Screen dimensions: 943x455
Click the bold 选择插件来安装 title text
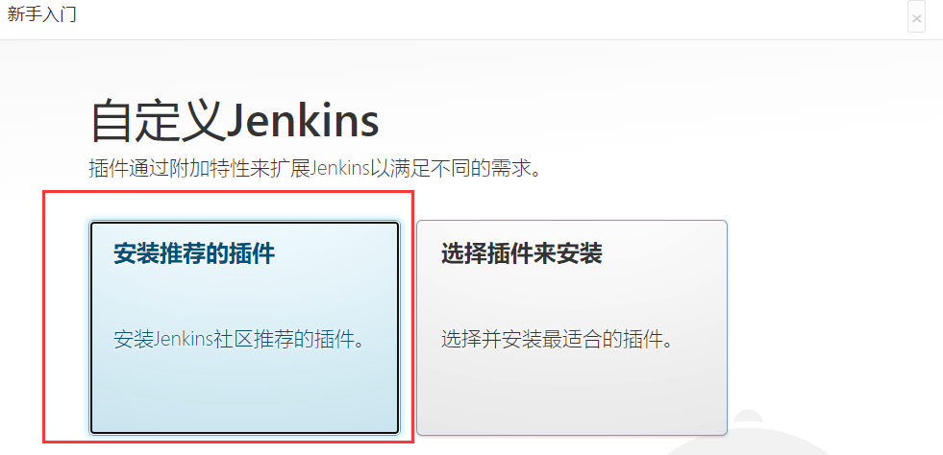coord(521,254)
